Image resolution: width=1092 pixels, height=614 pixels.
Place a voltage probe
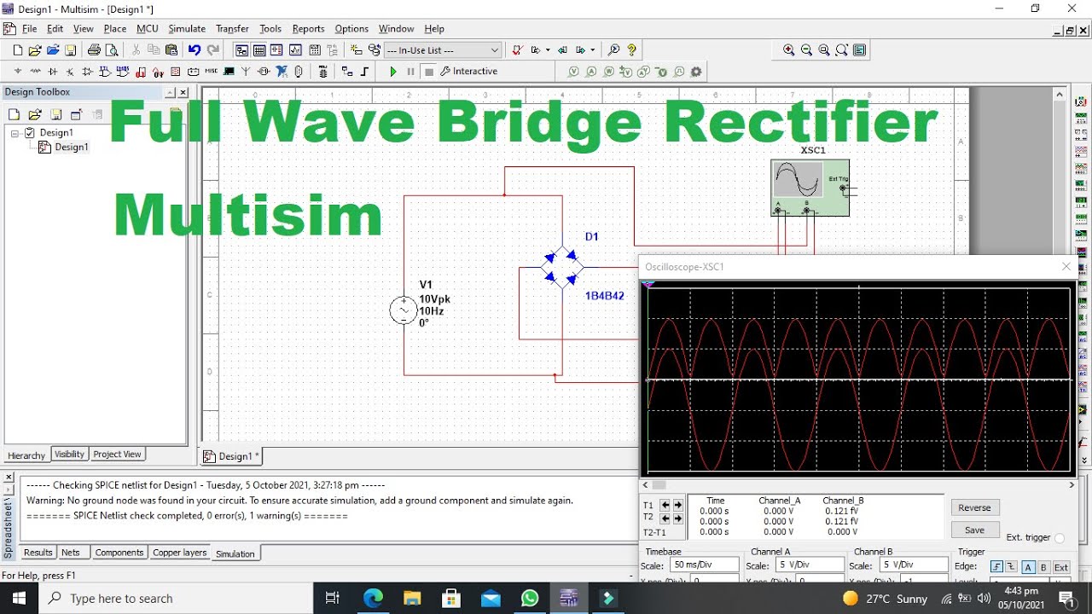[x=573, y=72]
